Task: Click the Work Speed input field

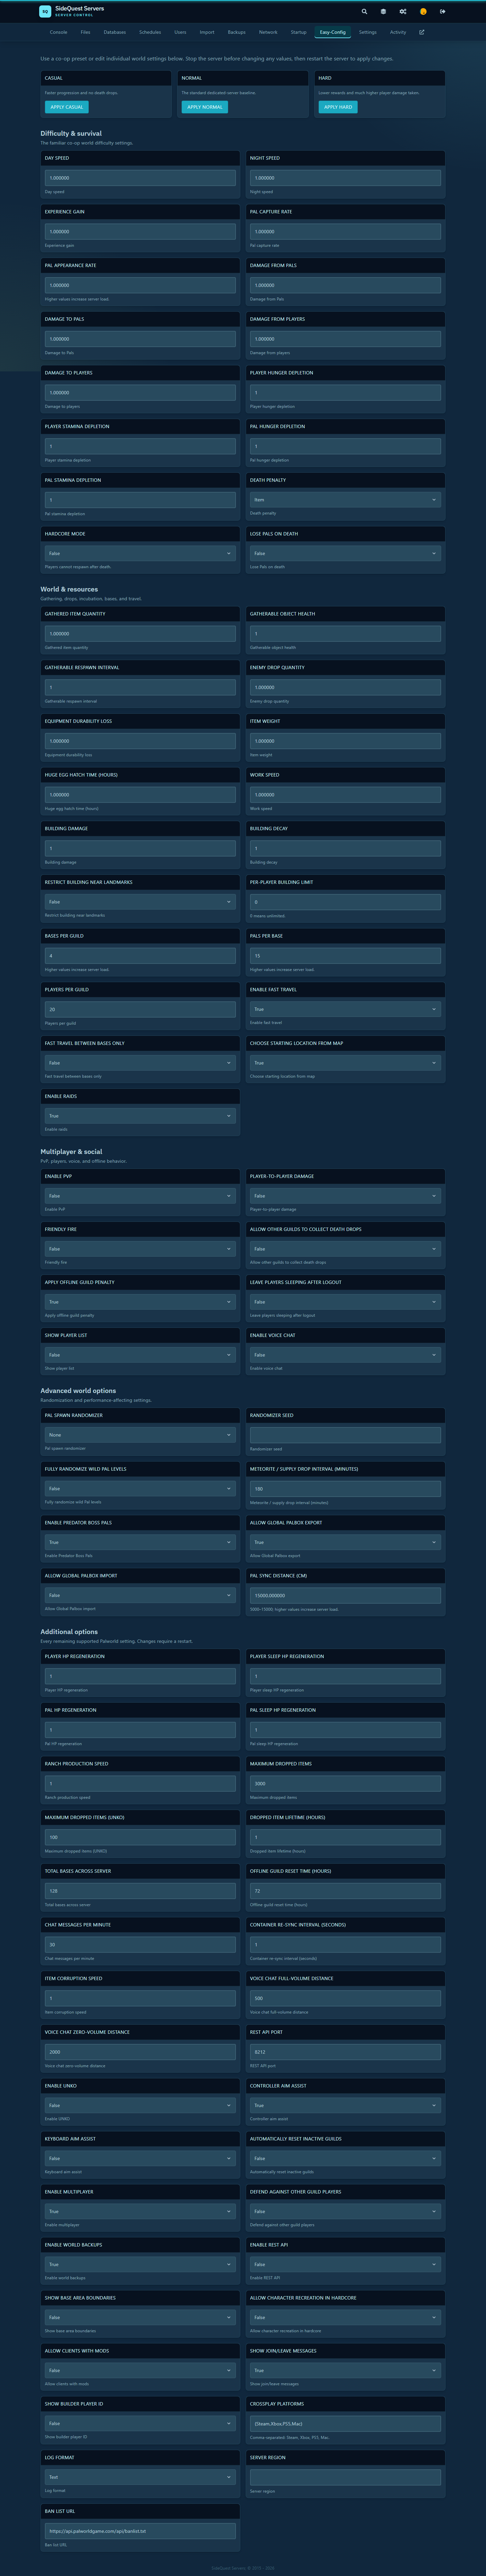Action: 345,795
